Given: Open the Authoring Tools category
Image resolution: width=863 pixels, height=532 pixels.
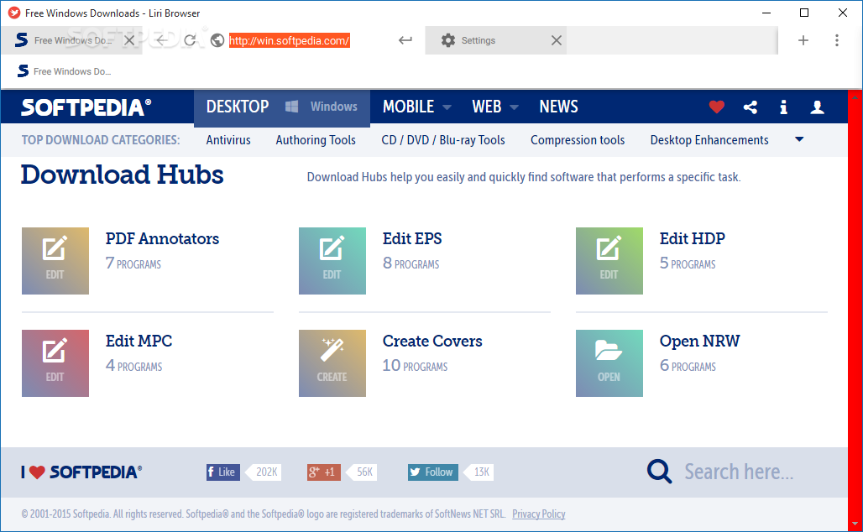Looking at the screenshot, I should click(316, 140).
